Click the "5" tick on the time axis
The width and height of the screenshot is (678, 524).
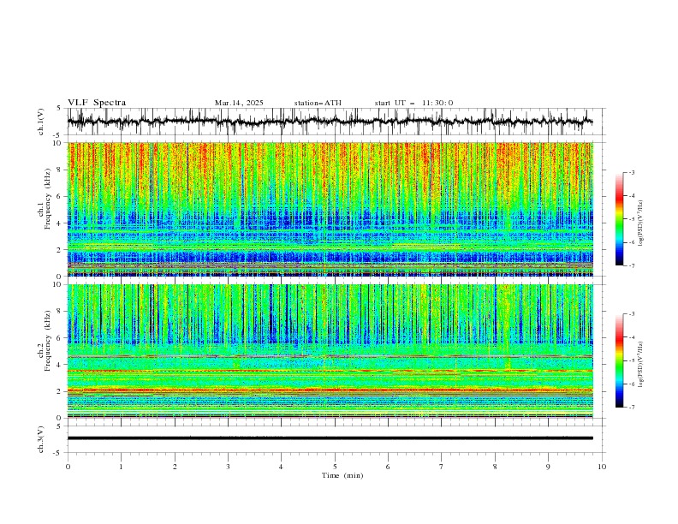(x=335, y=467)
